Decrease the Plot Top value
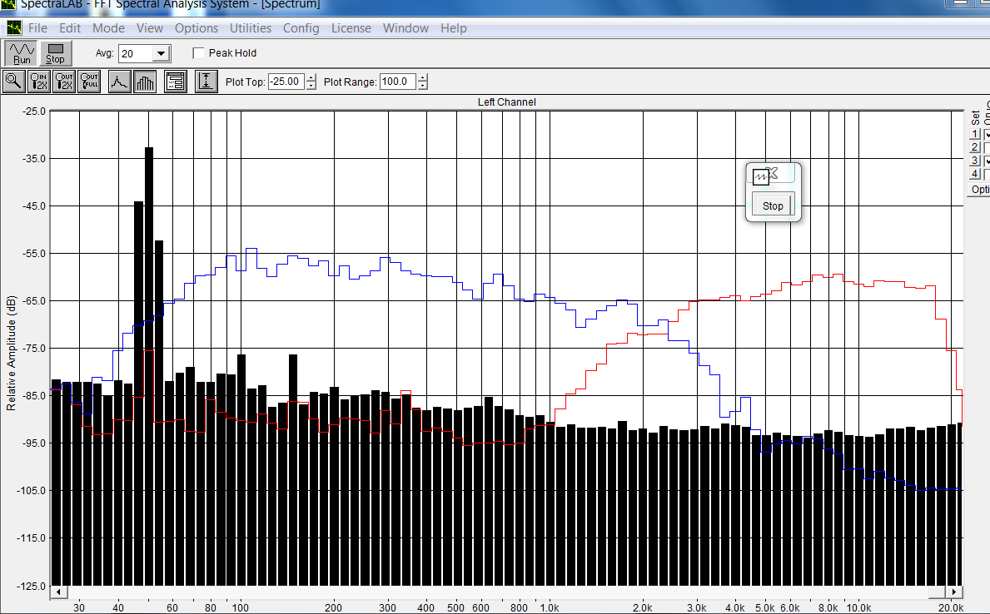 click(x=311, y=86)
